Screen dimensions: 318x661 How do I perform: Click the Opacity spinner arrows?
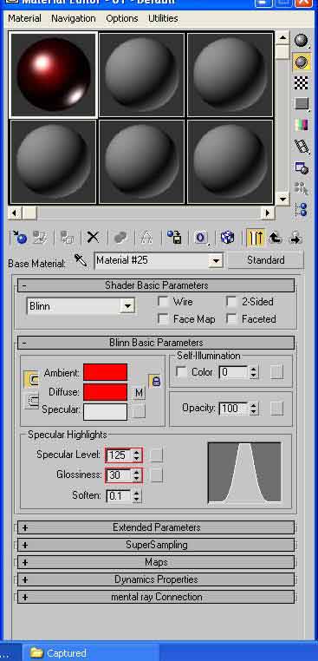pos(254,409)
